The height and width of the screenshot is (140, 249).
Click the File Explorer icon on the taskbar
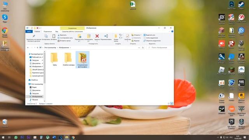(67, 137)
